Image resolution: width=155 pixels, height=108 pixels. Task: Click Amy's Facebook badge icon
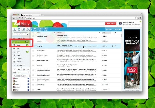click(x=28, y=78)
